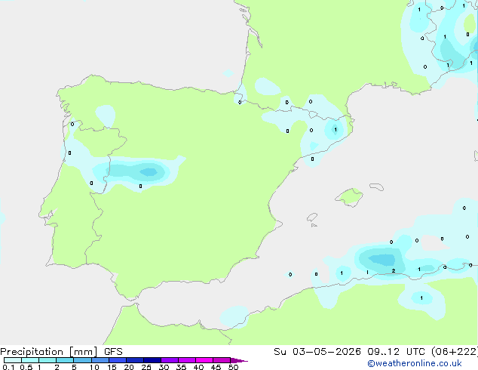Click the 25–30 mm navy legend swatch
The image size is (478, 370).
(x=152, y=360)
